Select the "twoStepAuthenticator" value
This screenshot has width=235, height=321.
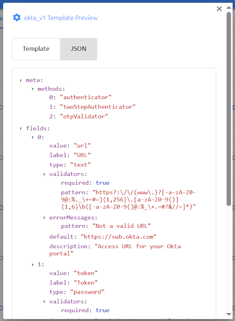point(98,107)
